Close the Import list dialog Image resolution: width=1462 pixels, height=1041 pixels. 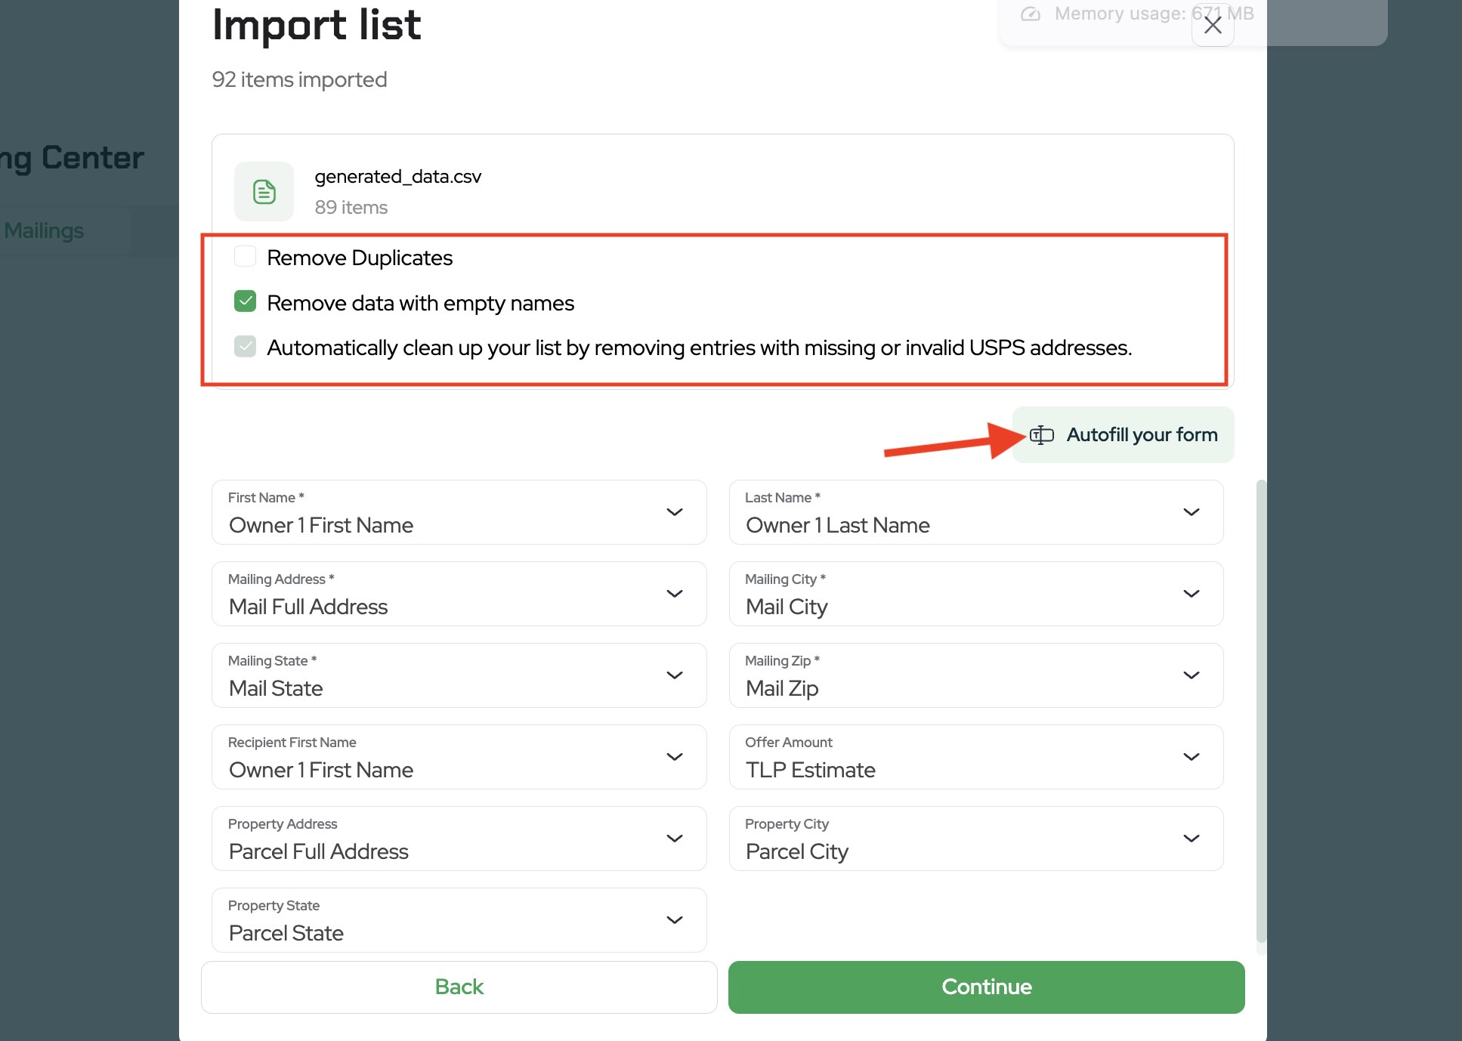[1213, 26]
